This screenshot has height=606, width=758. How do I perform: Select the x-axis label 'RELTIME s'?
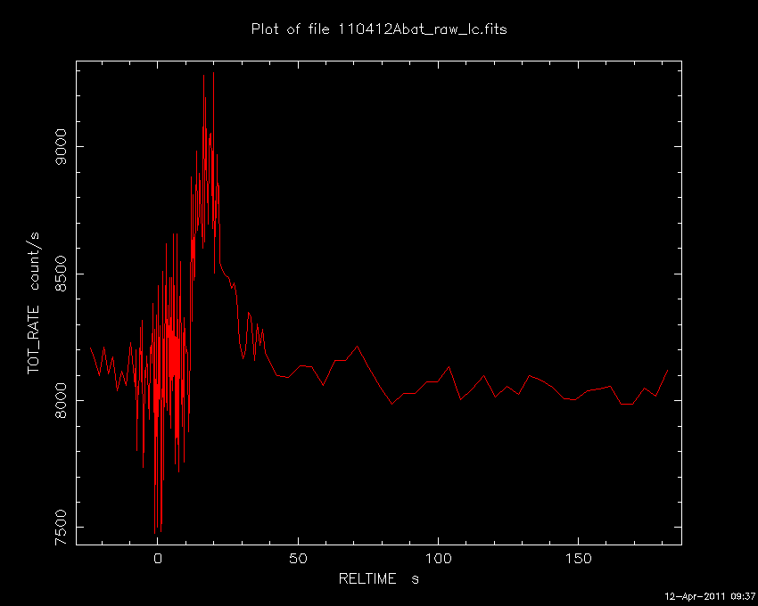[x=378, y=578]
